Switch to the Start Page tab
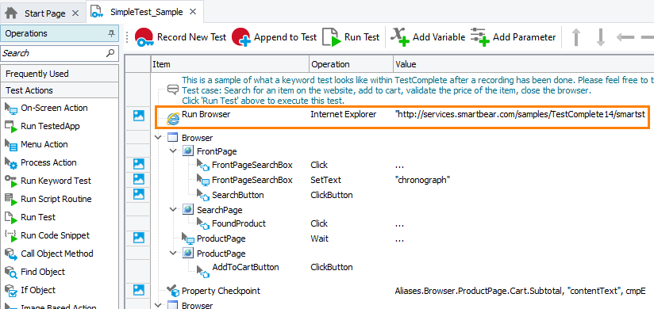 coord(44,13)
